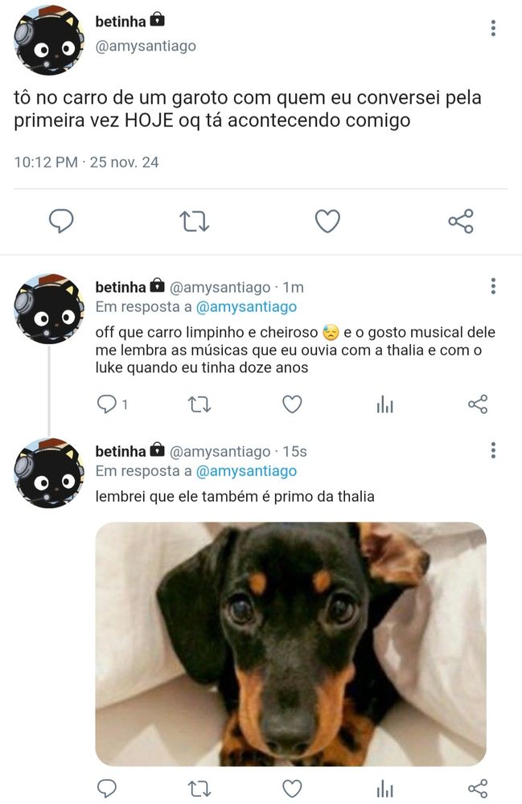
Task: Select the @amysantiago handle under betinha's name
Action: coord(145,46)
